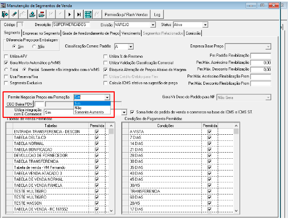The image size is (288, 220).
Task: Choose Somente Aumento option in list
Action: coord(92,112)
